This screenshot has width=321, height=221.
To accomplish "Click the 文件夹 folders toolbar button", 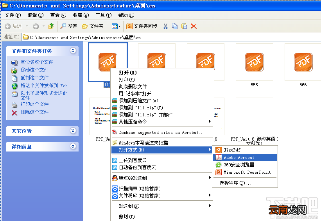I will pos(92,26).
